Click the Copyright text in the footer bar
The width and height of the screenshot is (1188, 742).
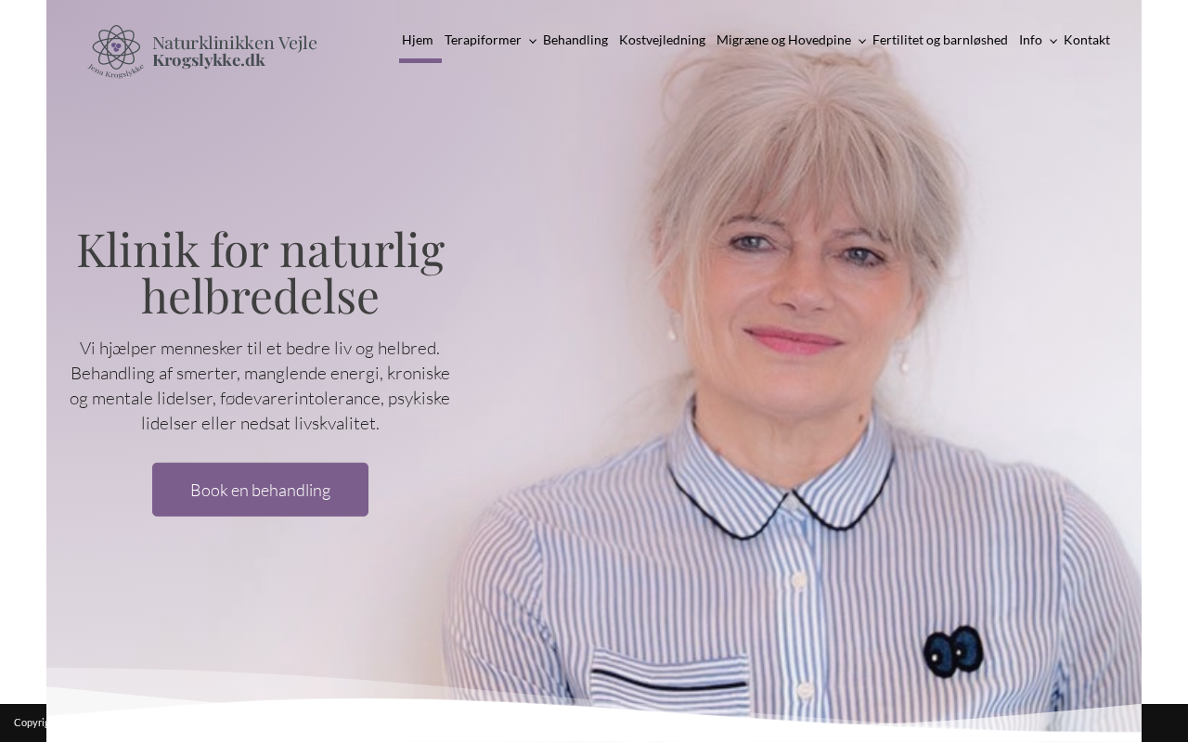[30, 723]
